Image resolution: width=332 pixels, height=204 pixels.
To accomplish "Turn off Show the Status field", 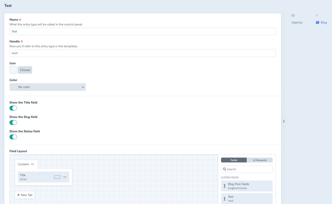I will tap(13, 136).
